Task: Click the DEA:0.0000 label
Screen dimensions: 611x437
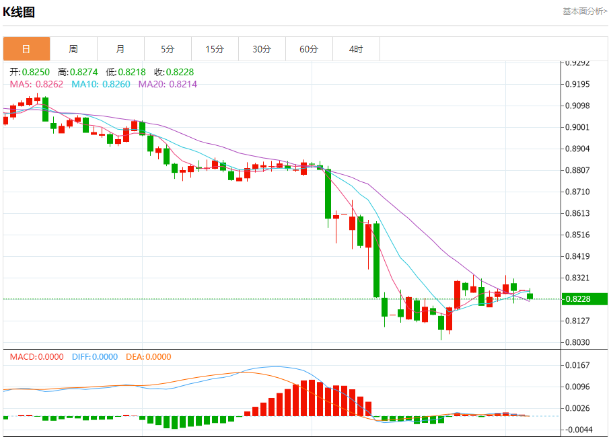Action: coord(149,357)
